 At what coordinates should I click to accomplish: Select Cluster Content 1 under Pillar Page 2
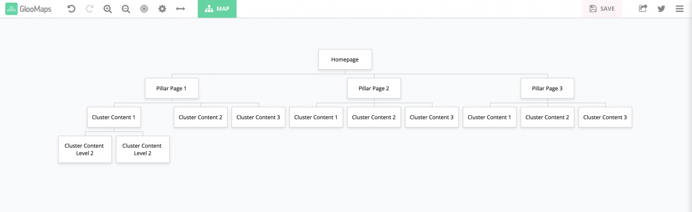tap(316, 117)
